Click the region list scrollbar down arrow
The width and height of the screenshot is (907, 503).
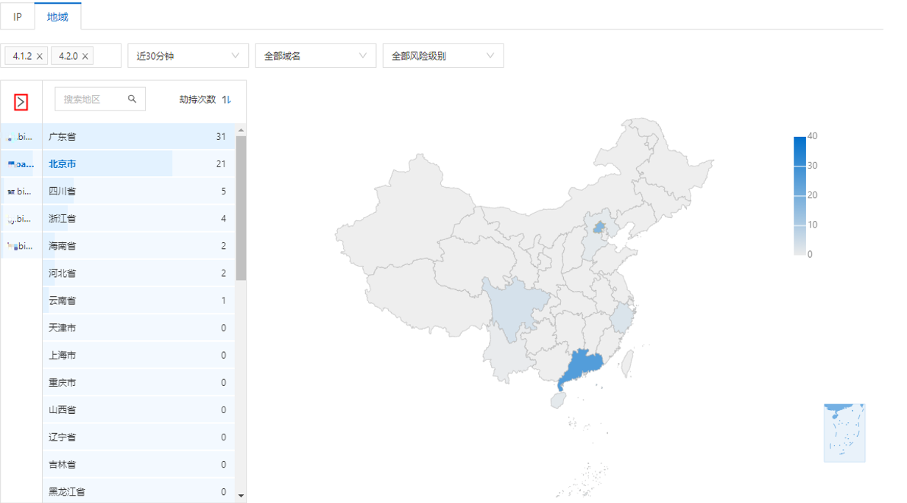point(241,496)
